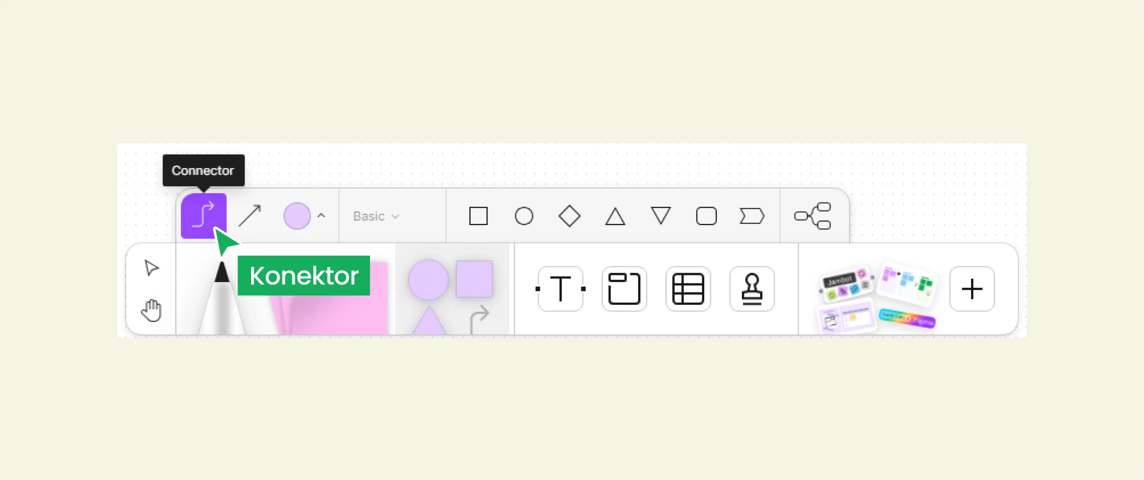Activate the select arrow cursor tool
Screen dimensions: 1144x480
(x=151, y=268)
